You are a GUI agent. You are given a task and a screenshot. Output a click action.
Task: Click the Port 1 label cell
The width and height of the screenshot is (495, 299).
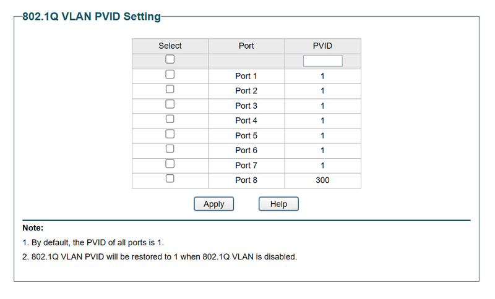(x=246, y=76)
